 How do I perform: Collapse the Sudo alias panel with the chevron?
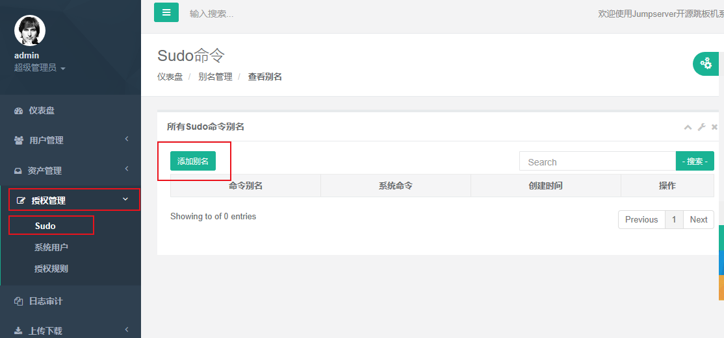click(688, 127)
